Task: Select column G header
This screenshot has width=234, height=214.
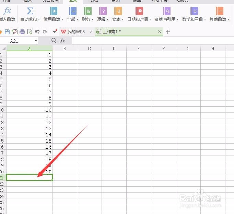Action: point(188,49)
